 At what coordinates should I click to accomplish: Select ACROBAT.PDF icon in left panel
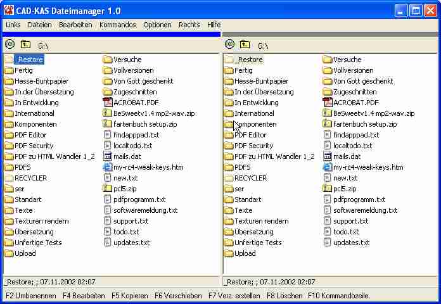[108, 103]
